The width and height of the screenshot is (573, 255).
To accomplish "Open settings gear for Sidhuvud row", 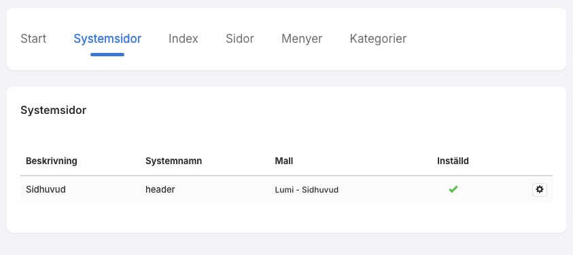I will pyautogui.click(x=540, y=190).
